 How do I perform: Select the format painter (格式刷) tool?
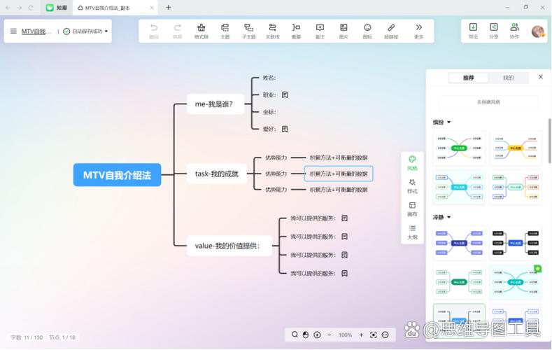point(201,27)
